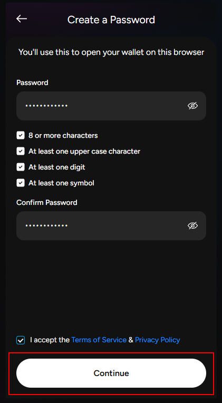This screenshot has width=222, height=403.
Task: Focus the Confirm Password input field
Action: (111, 226)
